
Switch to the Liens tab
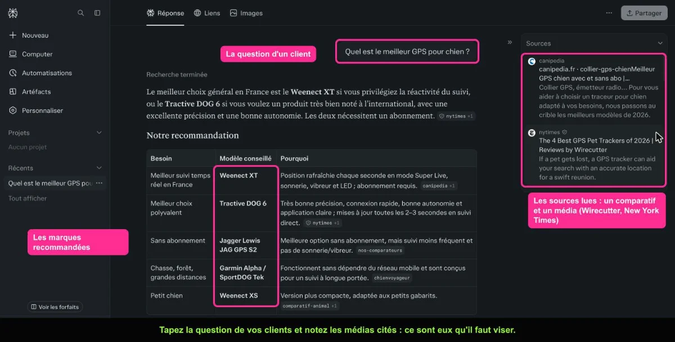point(207,13)
